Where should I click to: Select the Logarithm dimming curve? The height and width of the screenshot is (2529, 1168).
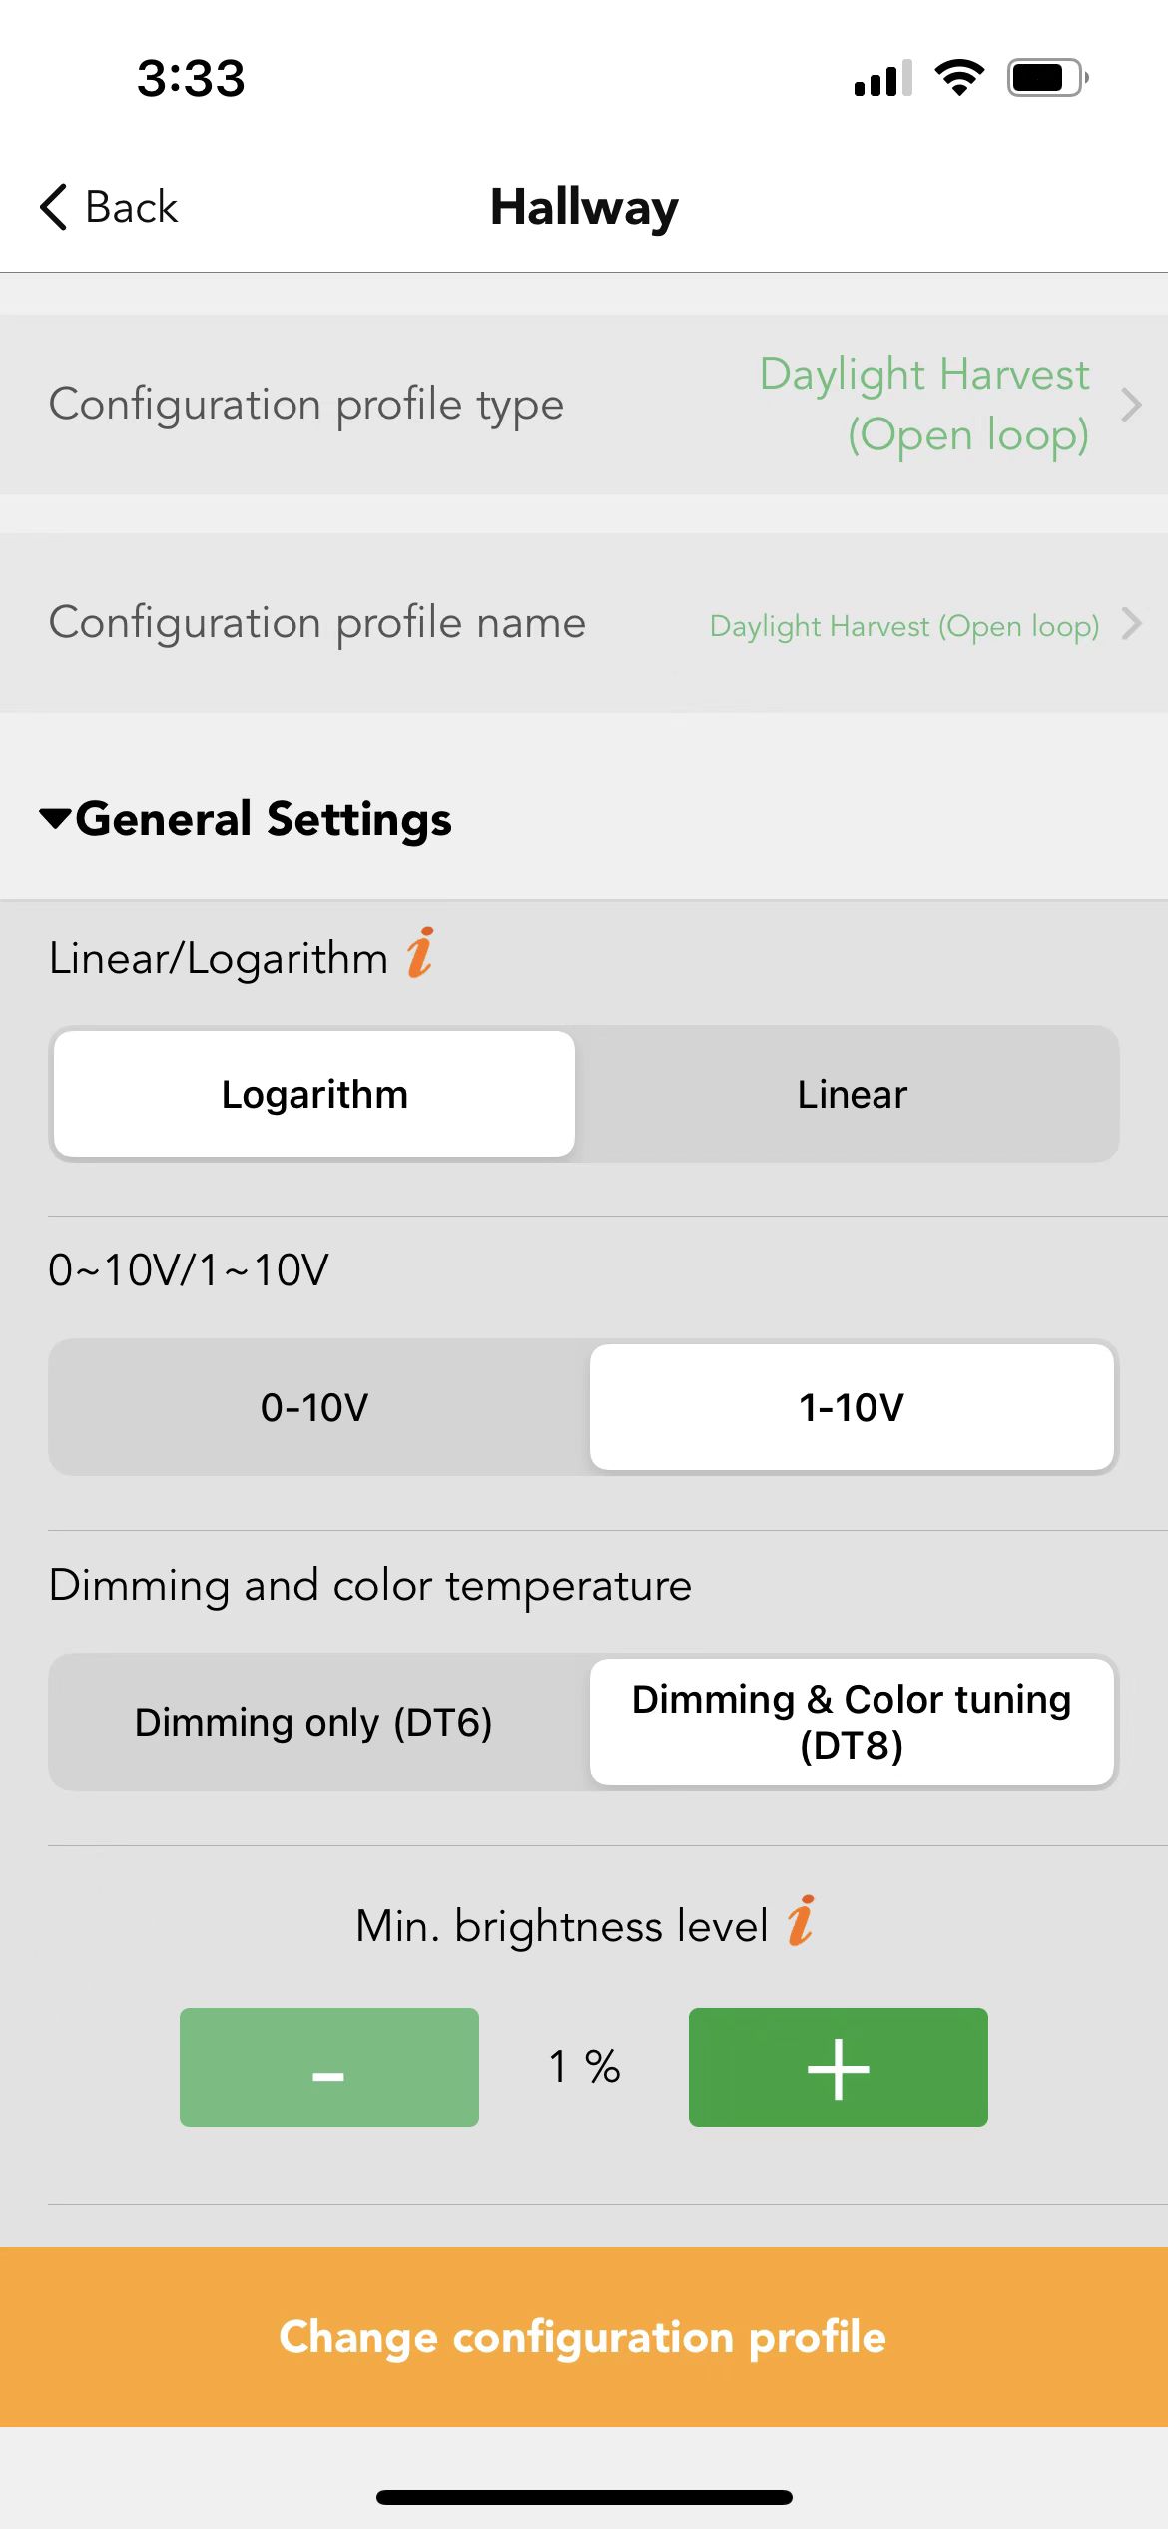pyautogui.click(x=314, y=1094)
